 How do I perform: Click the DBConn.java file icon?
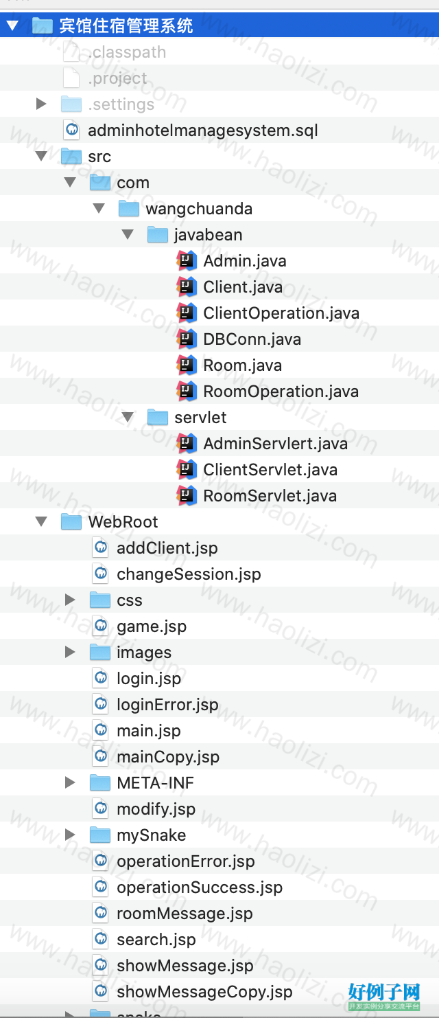click(187, 339)
